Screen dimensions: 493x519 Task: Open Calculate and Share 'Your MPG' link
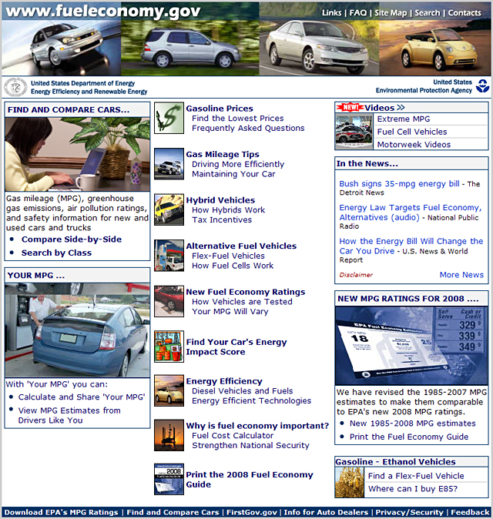(82, 397)
